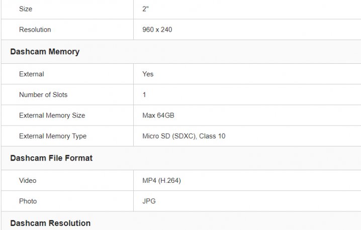This screenshot has height=230, width=361.
Task: Click the Dashcam Memory section header
Action: tap(45, 52)
